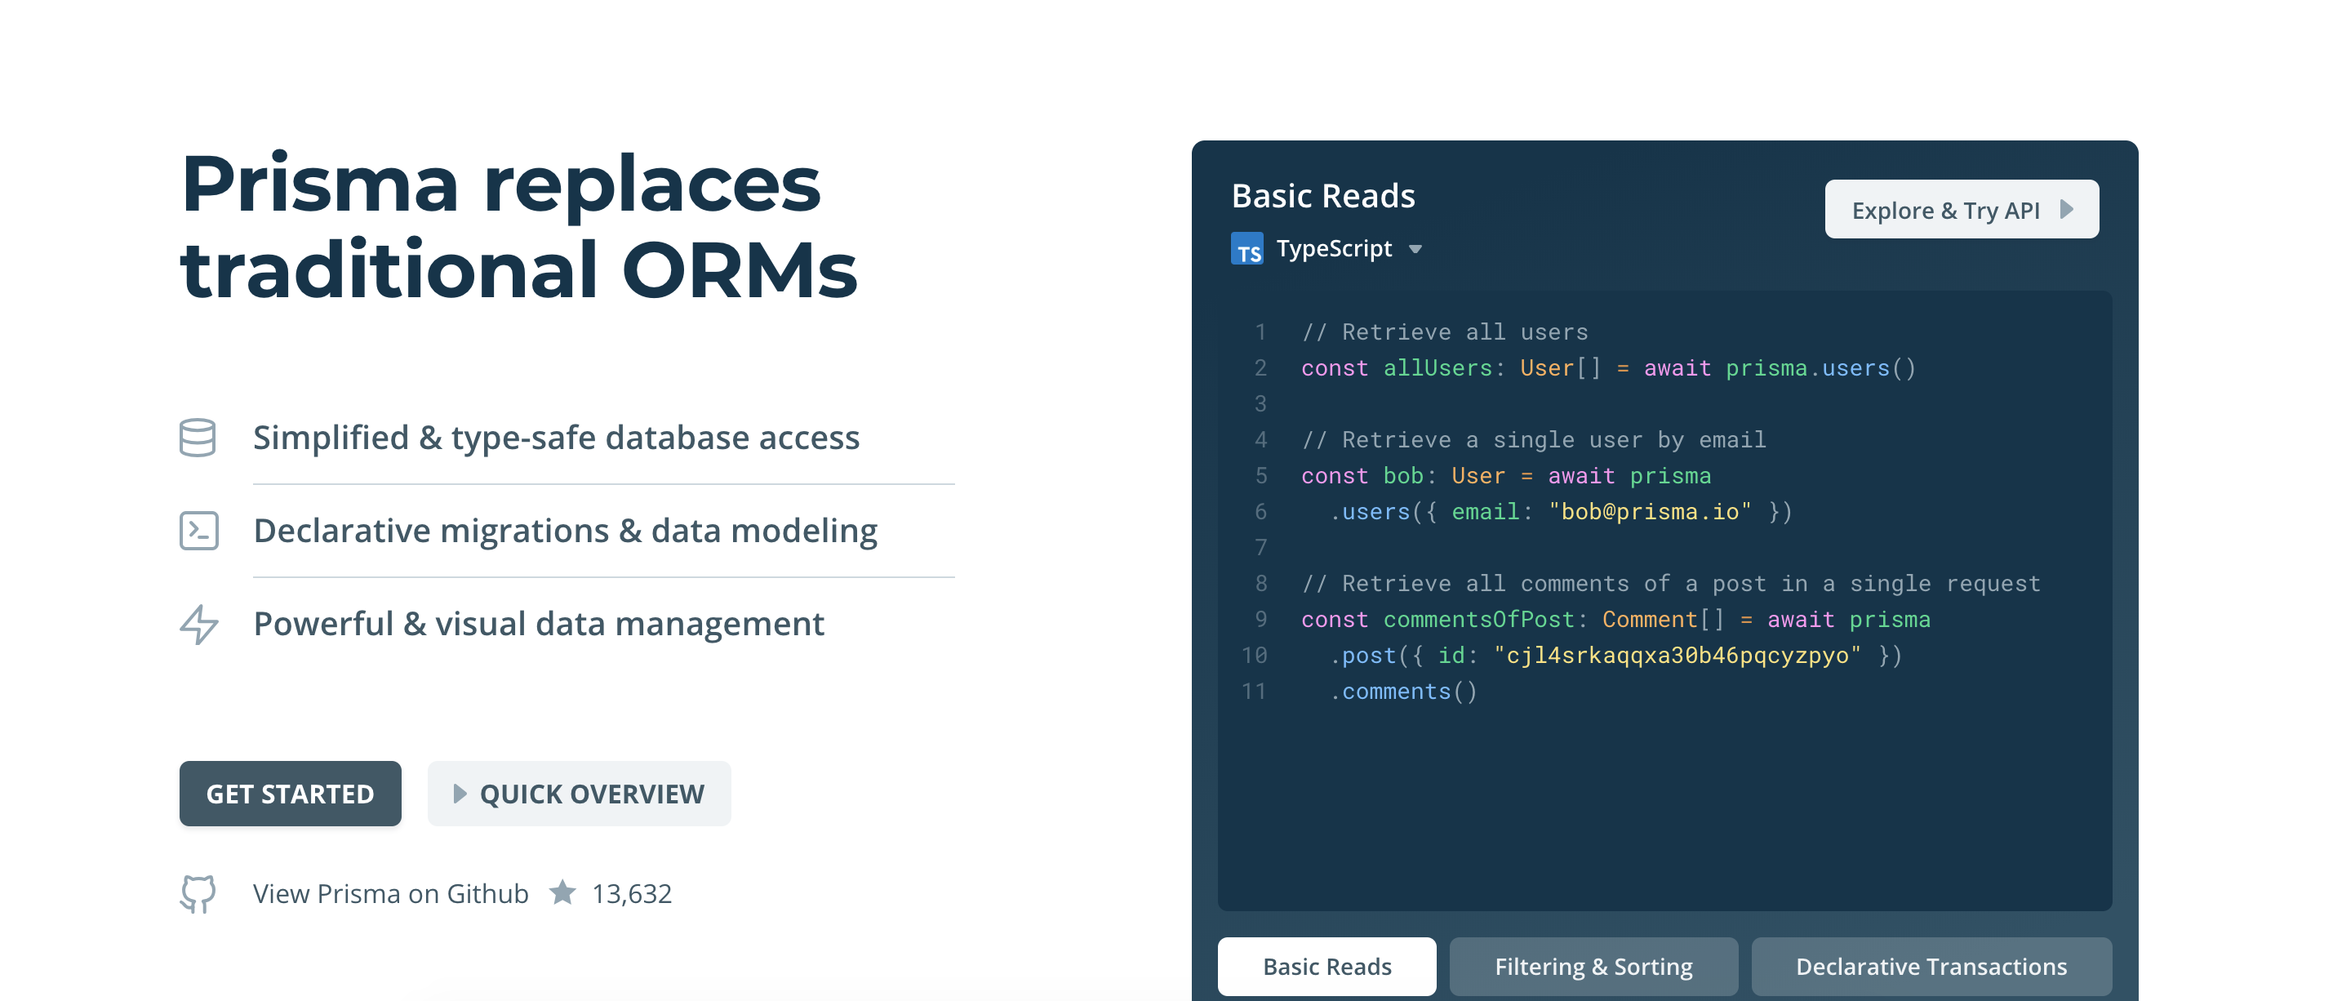Image resolution: width=2333 pixels, height=1001 pixels.
Task: Switch to the Filtering & Sorting tab
Action: point(1593,966)
